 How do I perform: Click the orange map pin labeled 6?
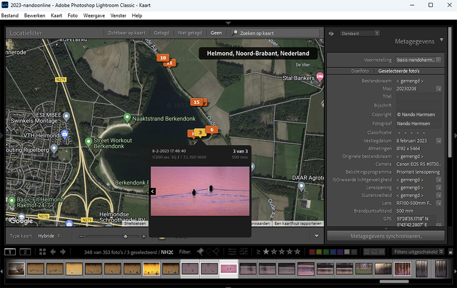click(212, 130)
